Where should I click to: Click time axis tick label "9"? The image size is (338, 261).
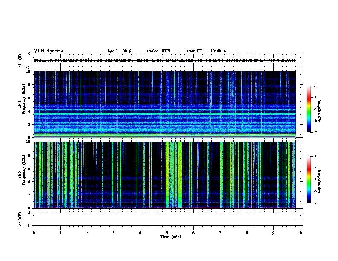coord(273,233)
